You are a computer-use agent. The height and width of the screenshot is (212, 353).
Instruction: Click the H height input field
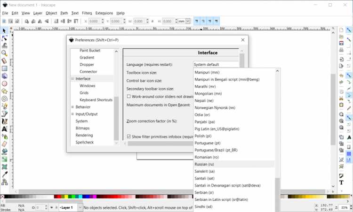(x=168, y=21)
